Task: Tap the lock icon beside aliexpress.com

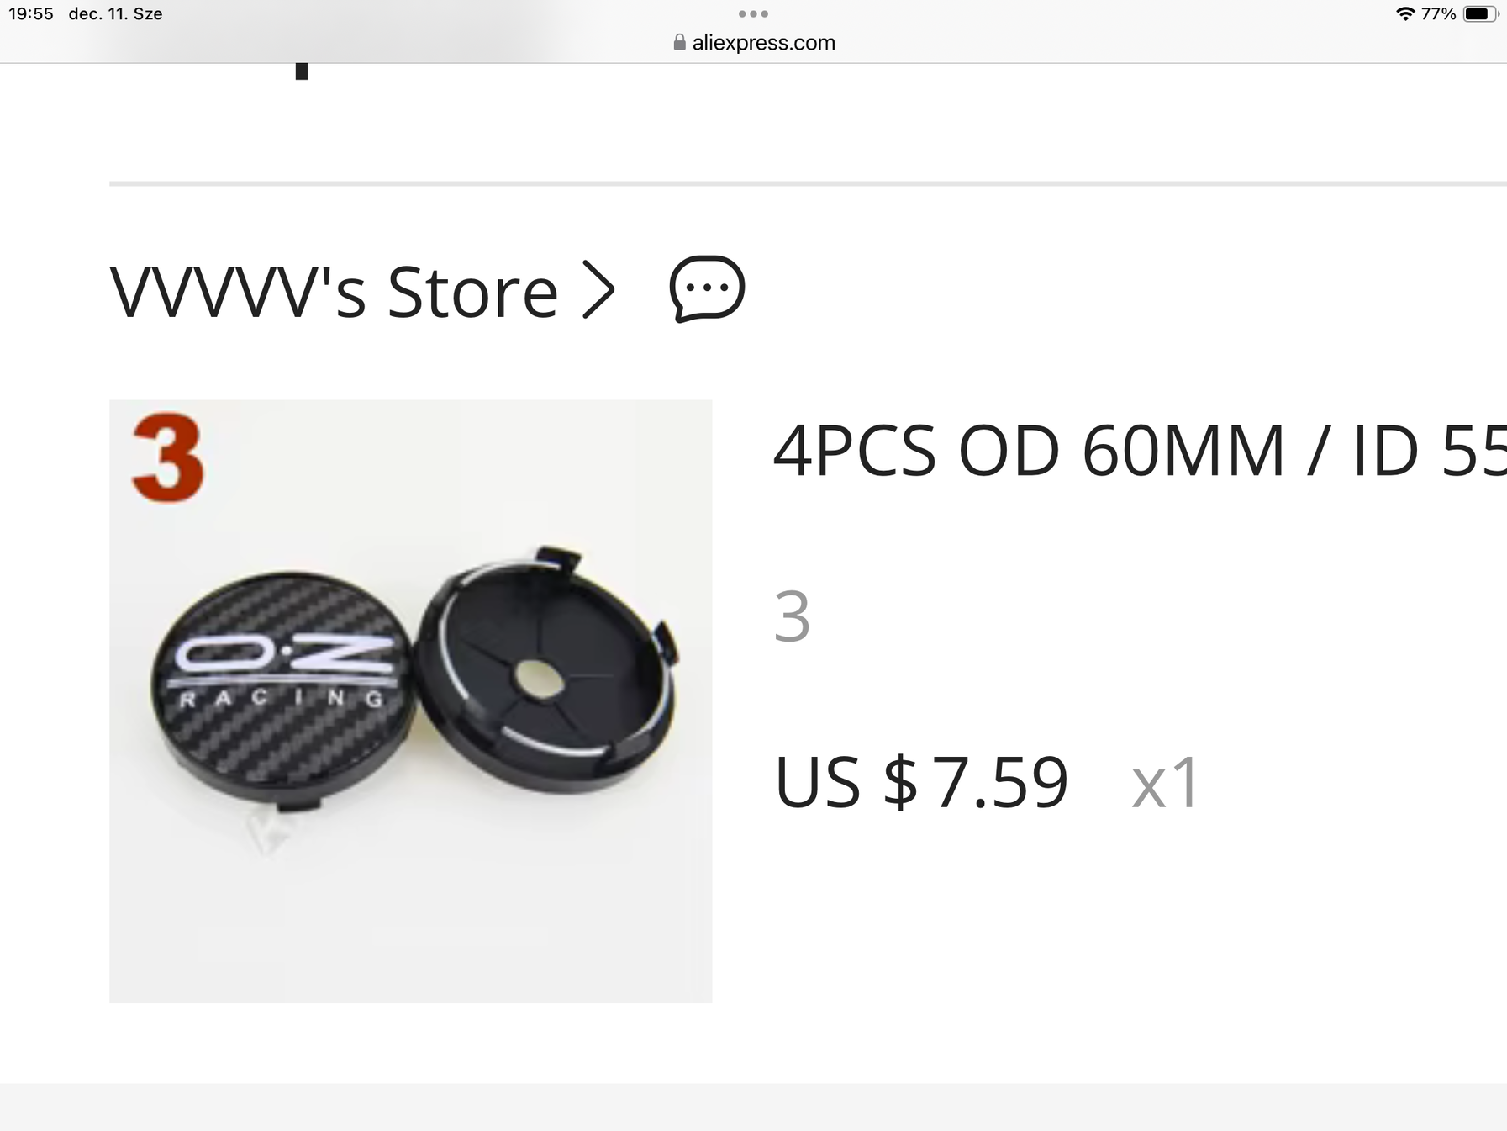Action: point(679,43)
